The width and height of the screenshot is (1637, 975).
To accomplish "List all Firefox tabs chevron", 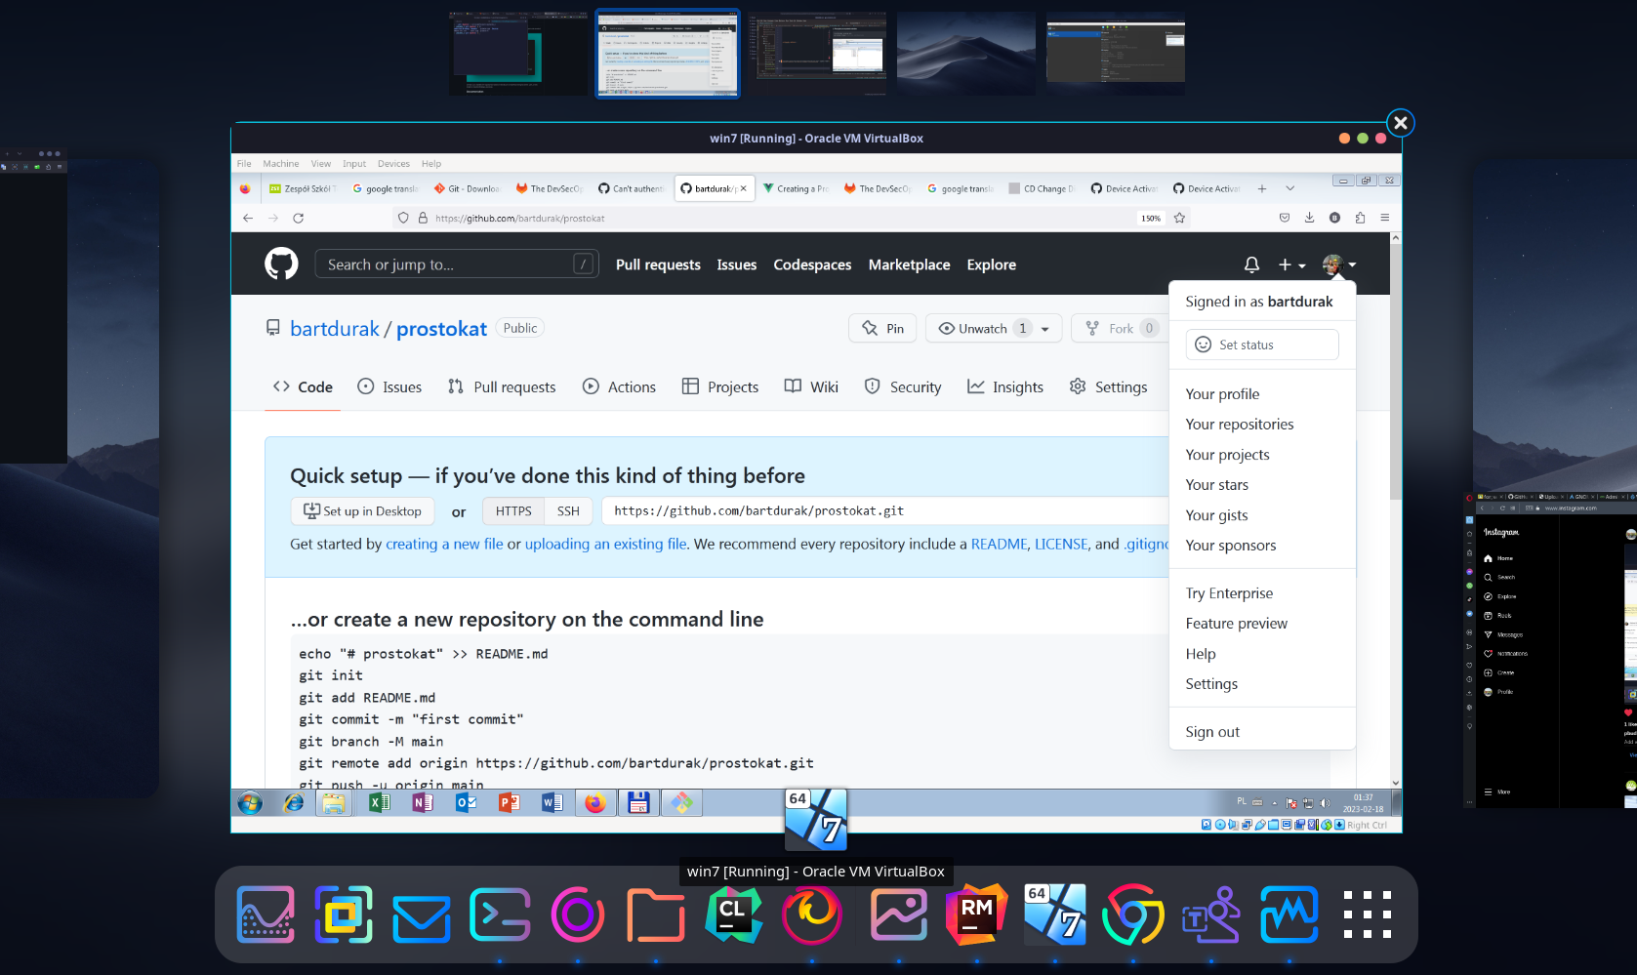I will pyautogui.click(x=1289, y=188).
